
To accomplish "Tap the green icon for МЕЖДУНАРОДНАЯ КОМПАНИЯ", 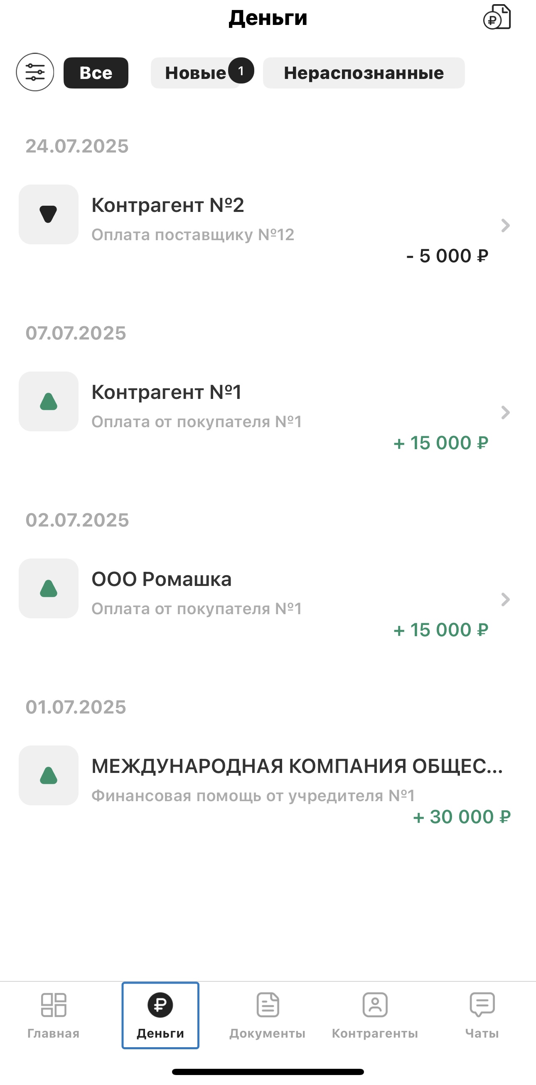I will click(49, 775).
